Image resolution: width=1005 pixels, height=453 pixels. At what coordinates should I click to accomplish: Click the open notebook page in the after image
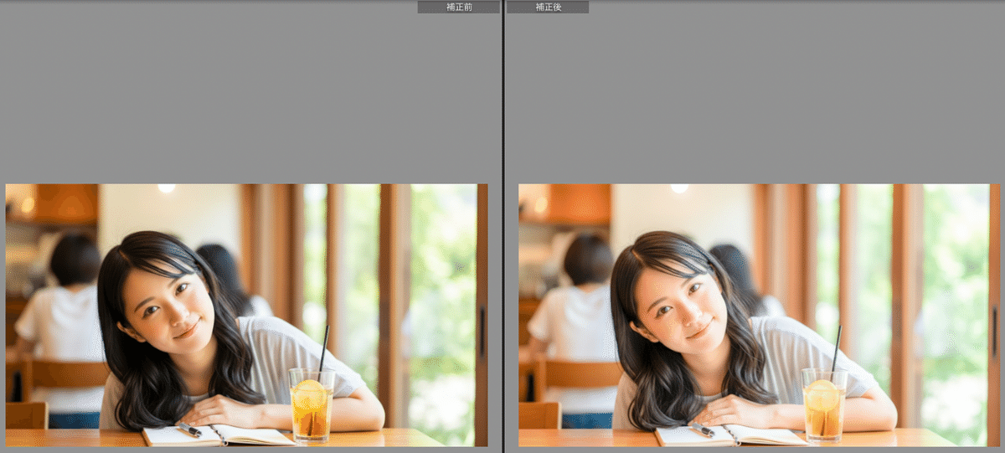click(x=772, y=435)
